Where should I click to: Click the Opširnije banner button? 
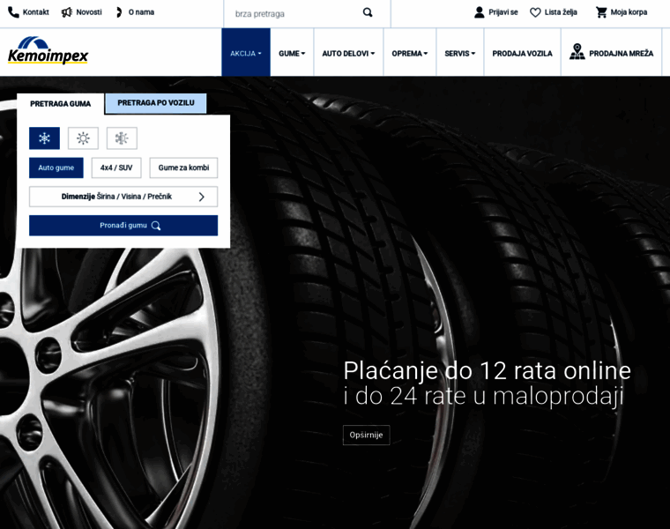(366, 435)
